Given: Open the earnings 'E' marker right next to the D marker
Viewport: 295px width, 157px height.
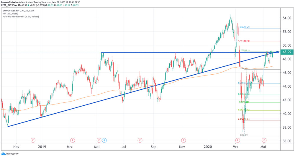Looking at the screenshot, I should [x=99, y=140].
